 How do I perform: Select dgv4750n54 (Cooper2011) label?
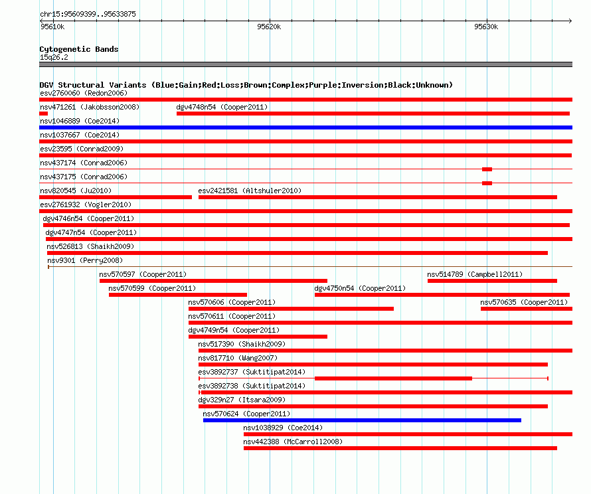(361, 288)
